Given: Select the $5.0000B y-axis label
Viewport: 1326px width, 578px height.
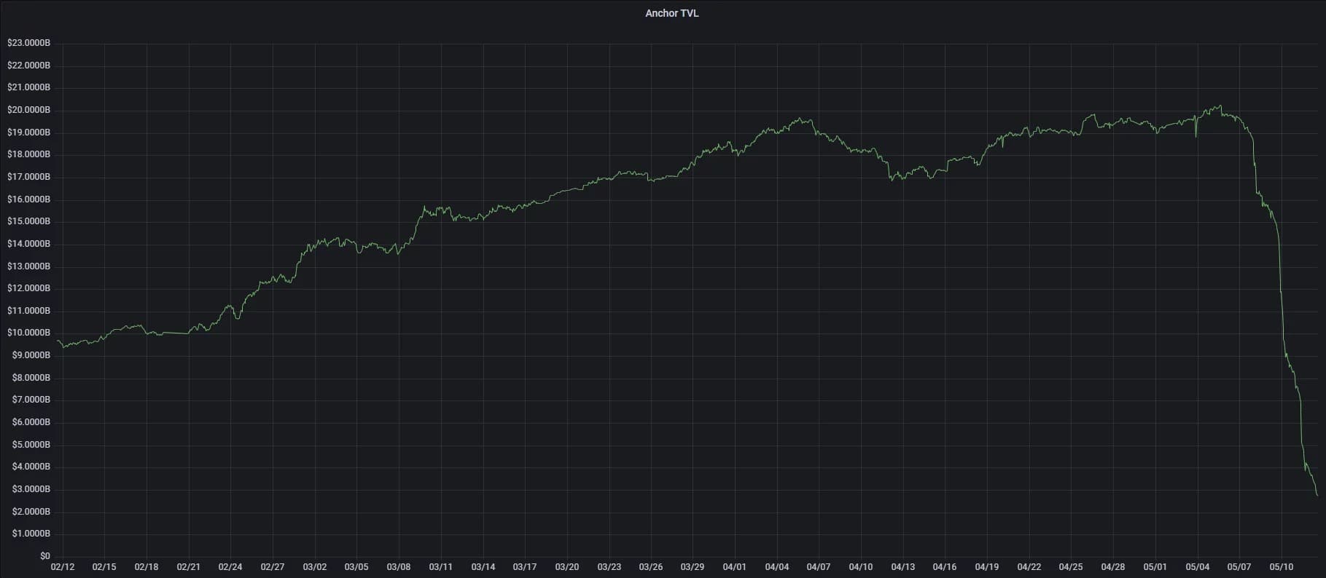Looking at the screenshot, I should coord(31,445).
